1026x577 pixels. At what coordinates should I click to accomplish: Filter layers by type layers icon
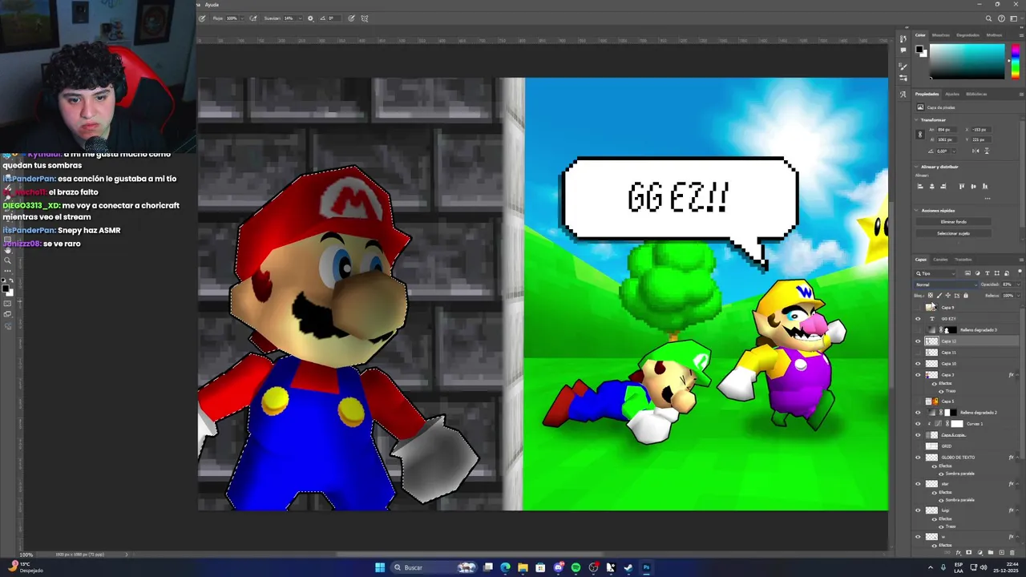(987, 273)
